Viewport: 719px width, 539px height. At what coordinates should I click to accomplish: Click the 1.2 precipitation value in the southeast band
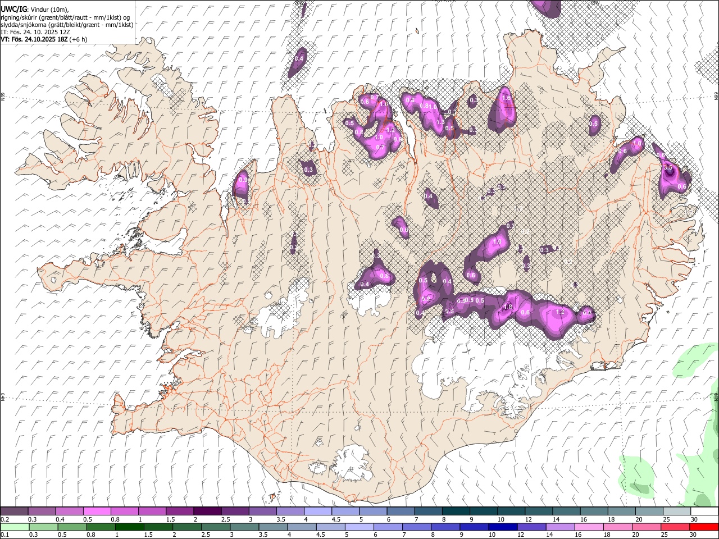[560, 312]
